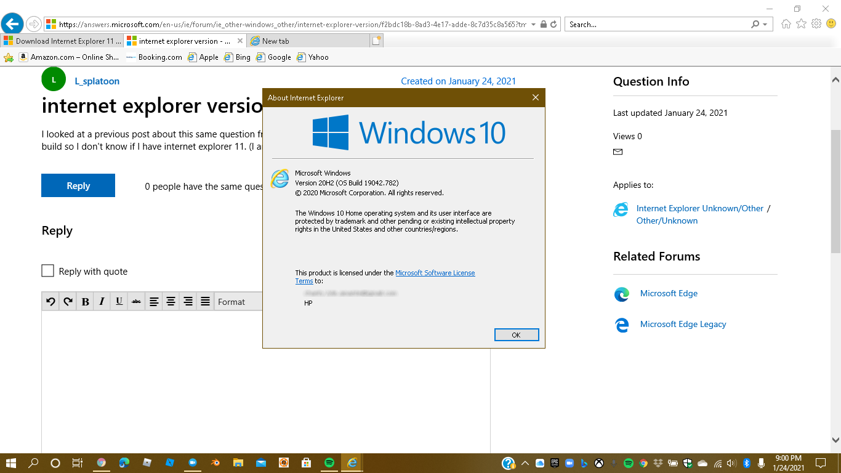
Task: Click the Internet Explorer taskbar icon
Action: [352, 463]
